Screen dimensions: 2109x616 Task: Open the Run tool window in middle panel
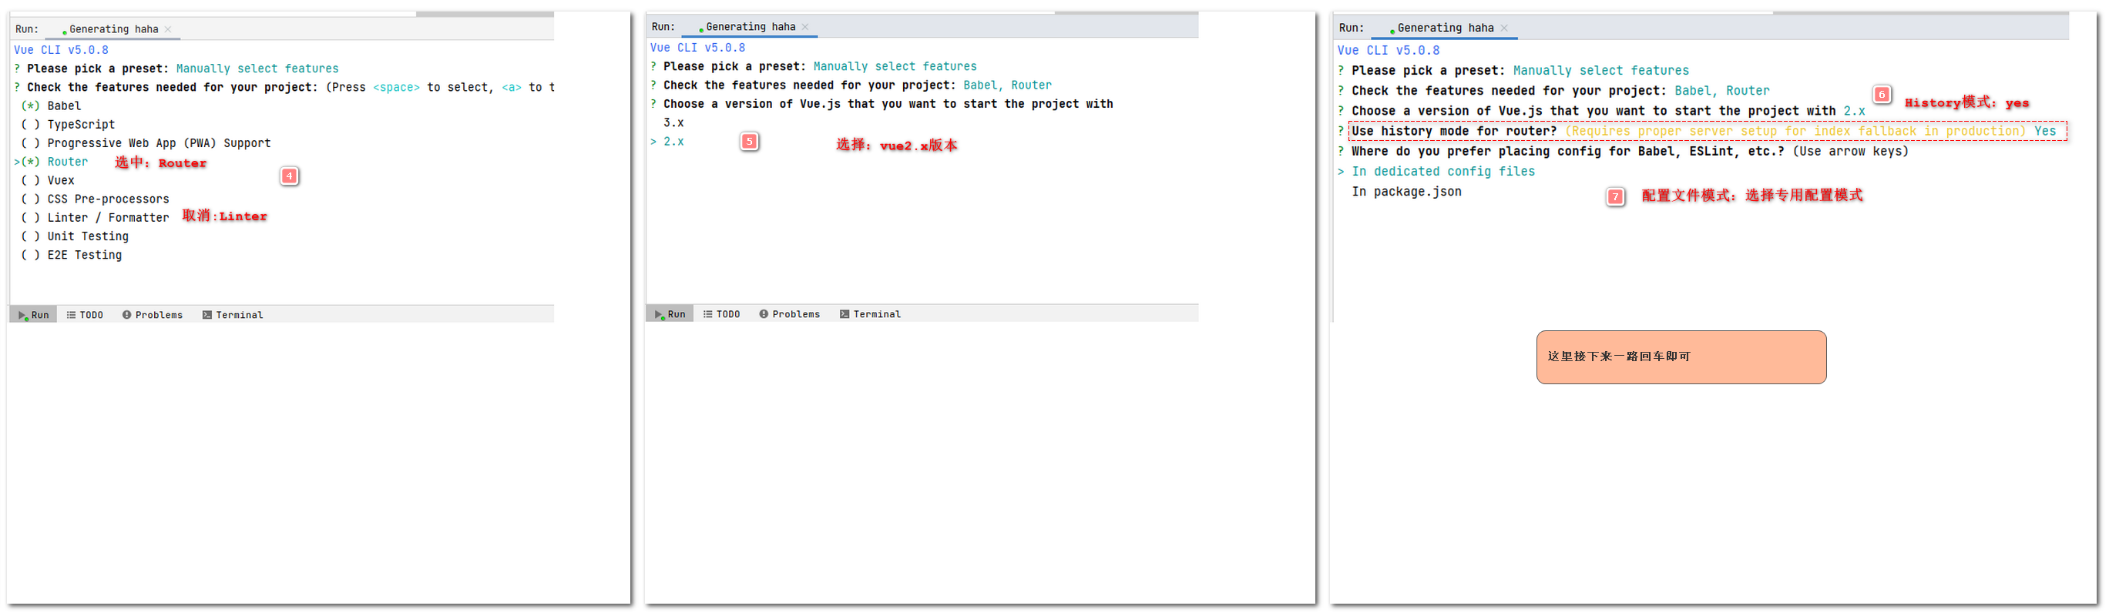point(670,314)
